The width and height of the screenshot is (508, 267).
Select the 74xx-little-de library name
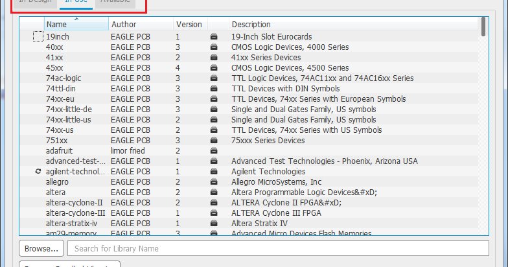[x=69, y=109]
